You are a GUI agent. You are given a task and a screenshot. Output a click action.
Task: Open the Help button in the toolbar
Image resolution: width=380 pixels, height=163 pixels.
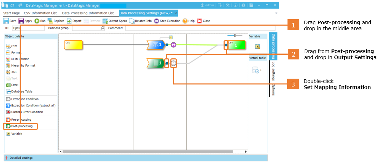pos(189,21)
